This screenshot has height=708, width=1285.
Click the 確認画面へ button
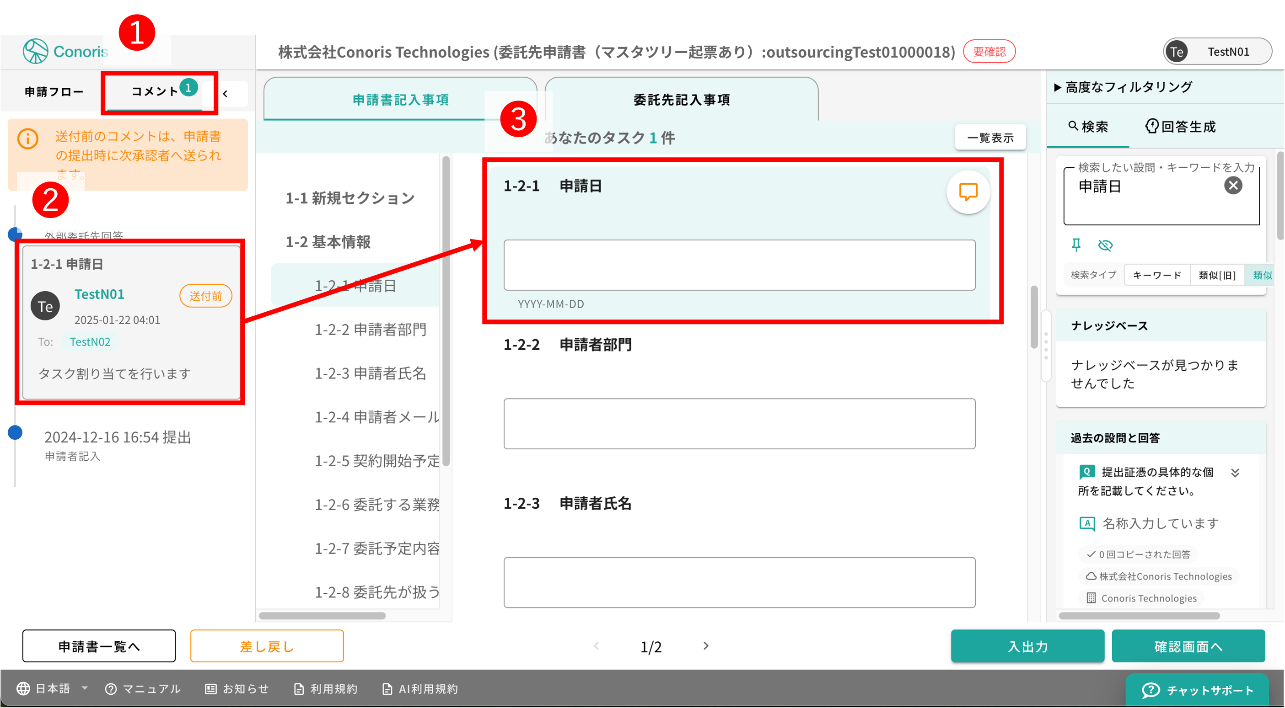click(1188, 646)
